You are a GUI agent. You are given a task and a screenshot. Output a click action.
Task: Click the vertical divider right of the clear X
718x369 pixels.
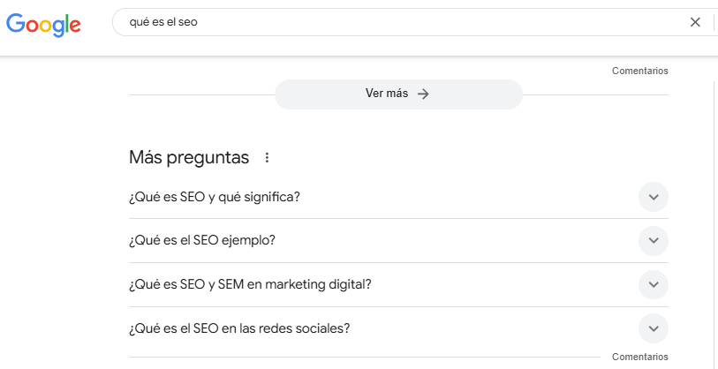pos(714,22)
